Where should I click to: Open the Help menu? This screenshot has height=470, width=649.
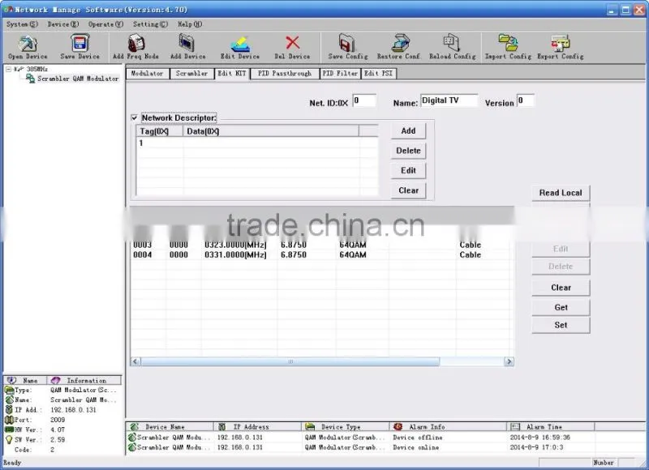click(x=190, y=24)
